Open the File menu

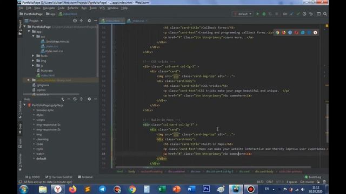click(x=21, y=8)
